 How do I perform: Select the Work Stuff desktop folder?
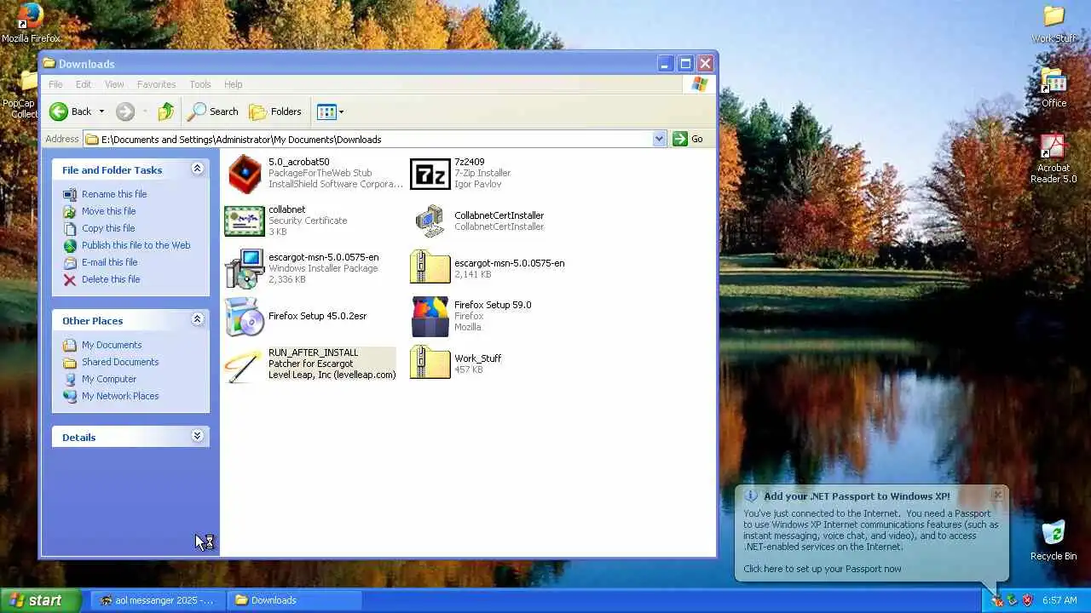point(1054,23)
